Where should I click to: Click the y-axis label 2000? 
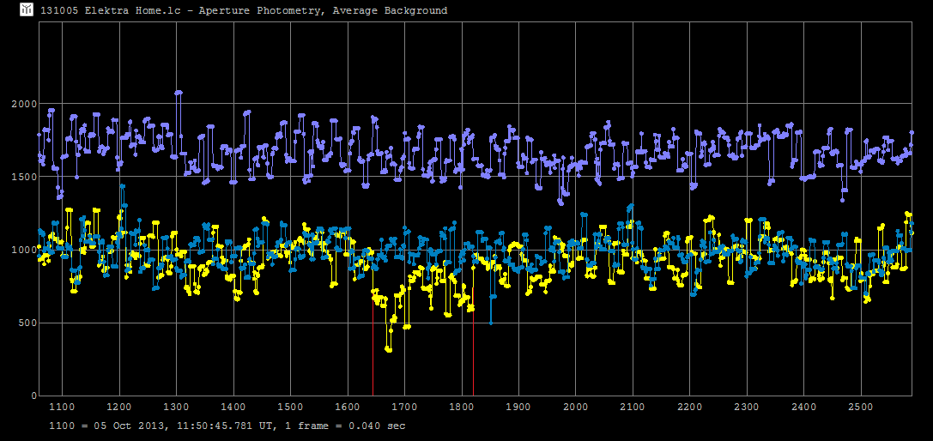click(24, 104)
